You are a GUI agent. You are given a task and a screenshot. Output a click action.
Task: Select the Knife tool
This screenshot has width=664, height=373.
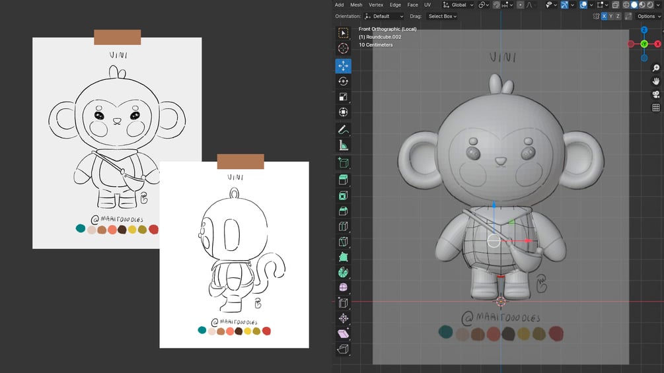pyautogui.click(x=343, y=242)
